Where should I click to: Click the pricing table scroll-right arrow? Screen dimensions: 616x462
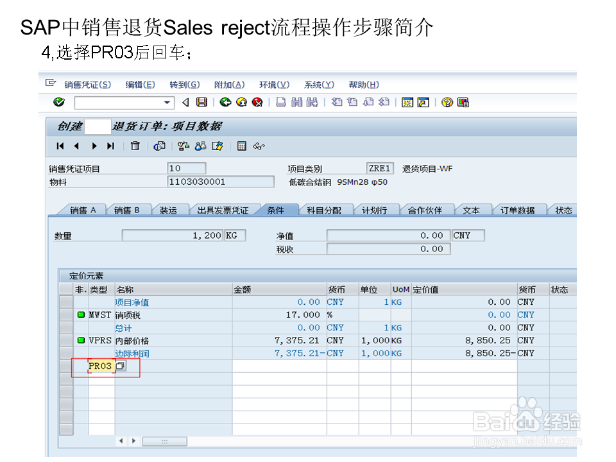coord(134,441)
